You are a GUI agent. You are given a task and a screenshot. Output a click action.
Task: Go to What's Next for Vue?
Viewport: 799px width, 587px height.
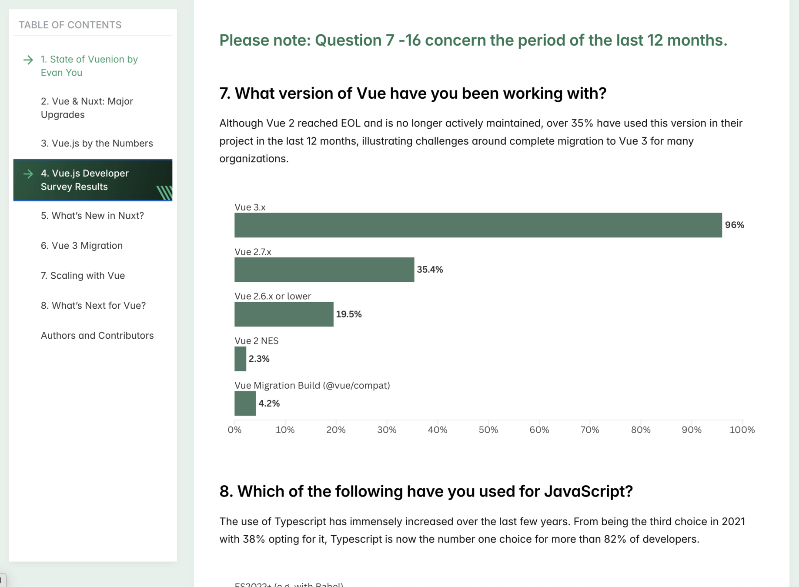click(93, 306)
